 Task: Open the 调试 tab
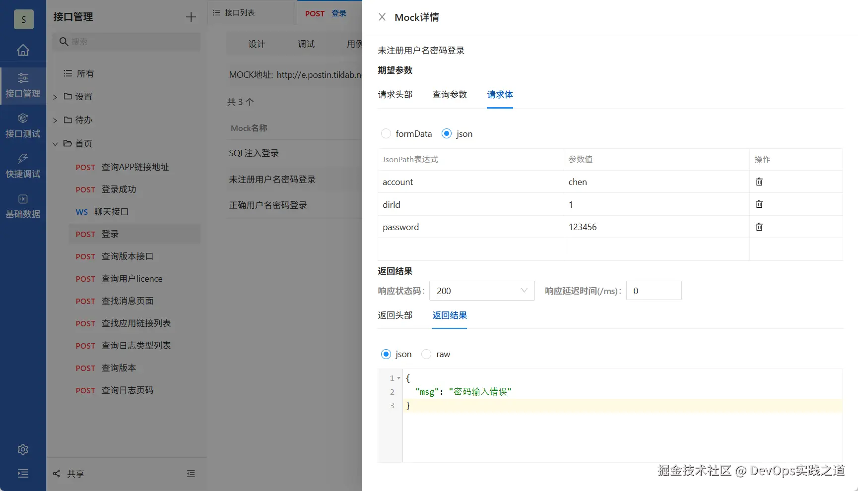coord(306,44)
